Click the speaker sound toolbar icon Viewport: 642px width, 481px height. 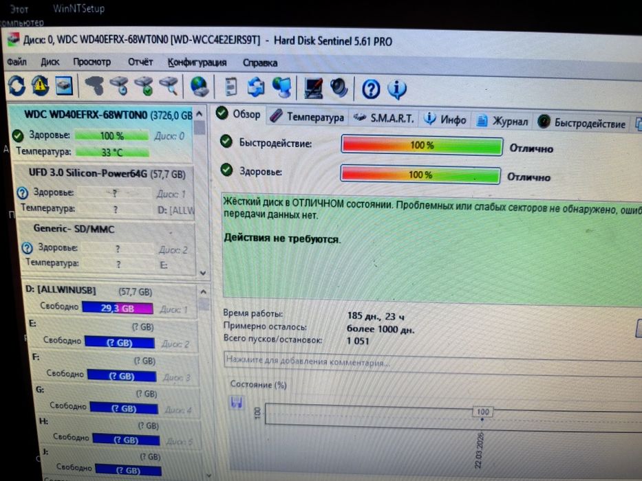pyautogui.click(x=339, y=88)
